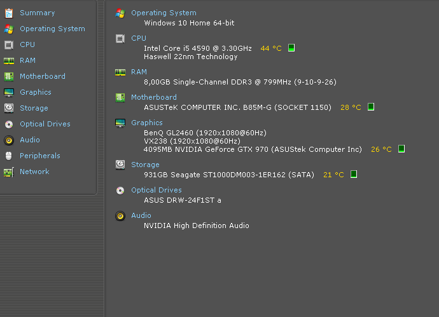Click the Audio speaker icon in summary pane

120,216
